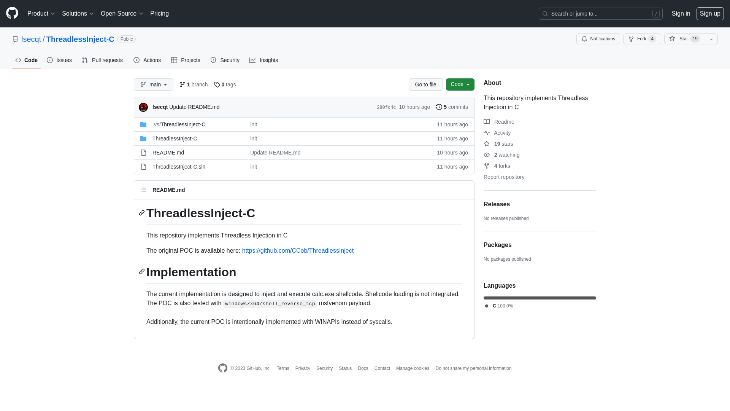This screenshot has height=411, width=730.
Task: Switch to the Code tab
Action: coord(27,60)
